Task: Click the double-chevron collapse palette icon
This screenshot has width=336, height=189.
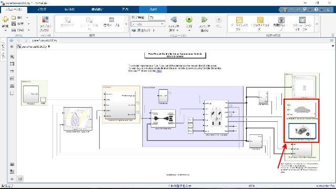Action: click(x=12, y=178)
